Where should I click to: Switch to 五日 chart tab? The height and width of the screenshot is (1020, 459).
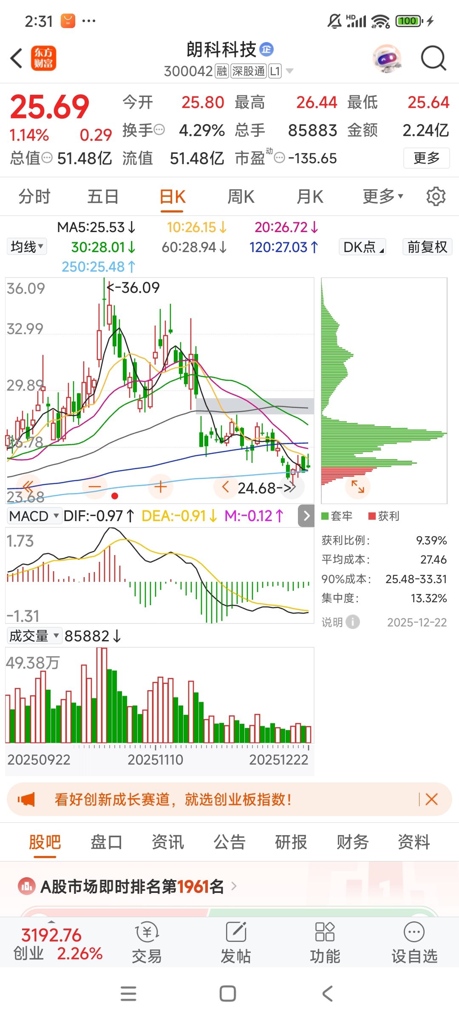tap(103, 197)
